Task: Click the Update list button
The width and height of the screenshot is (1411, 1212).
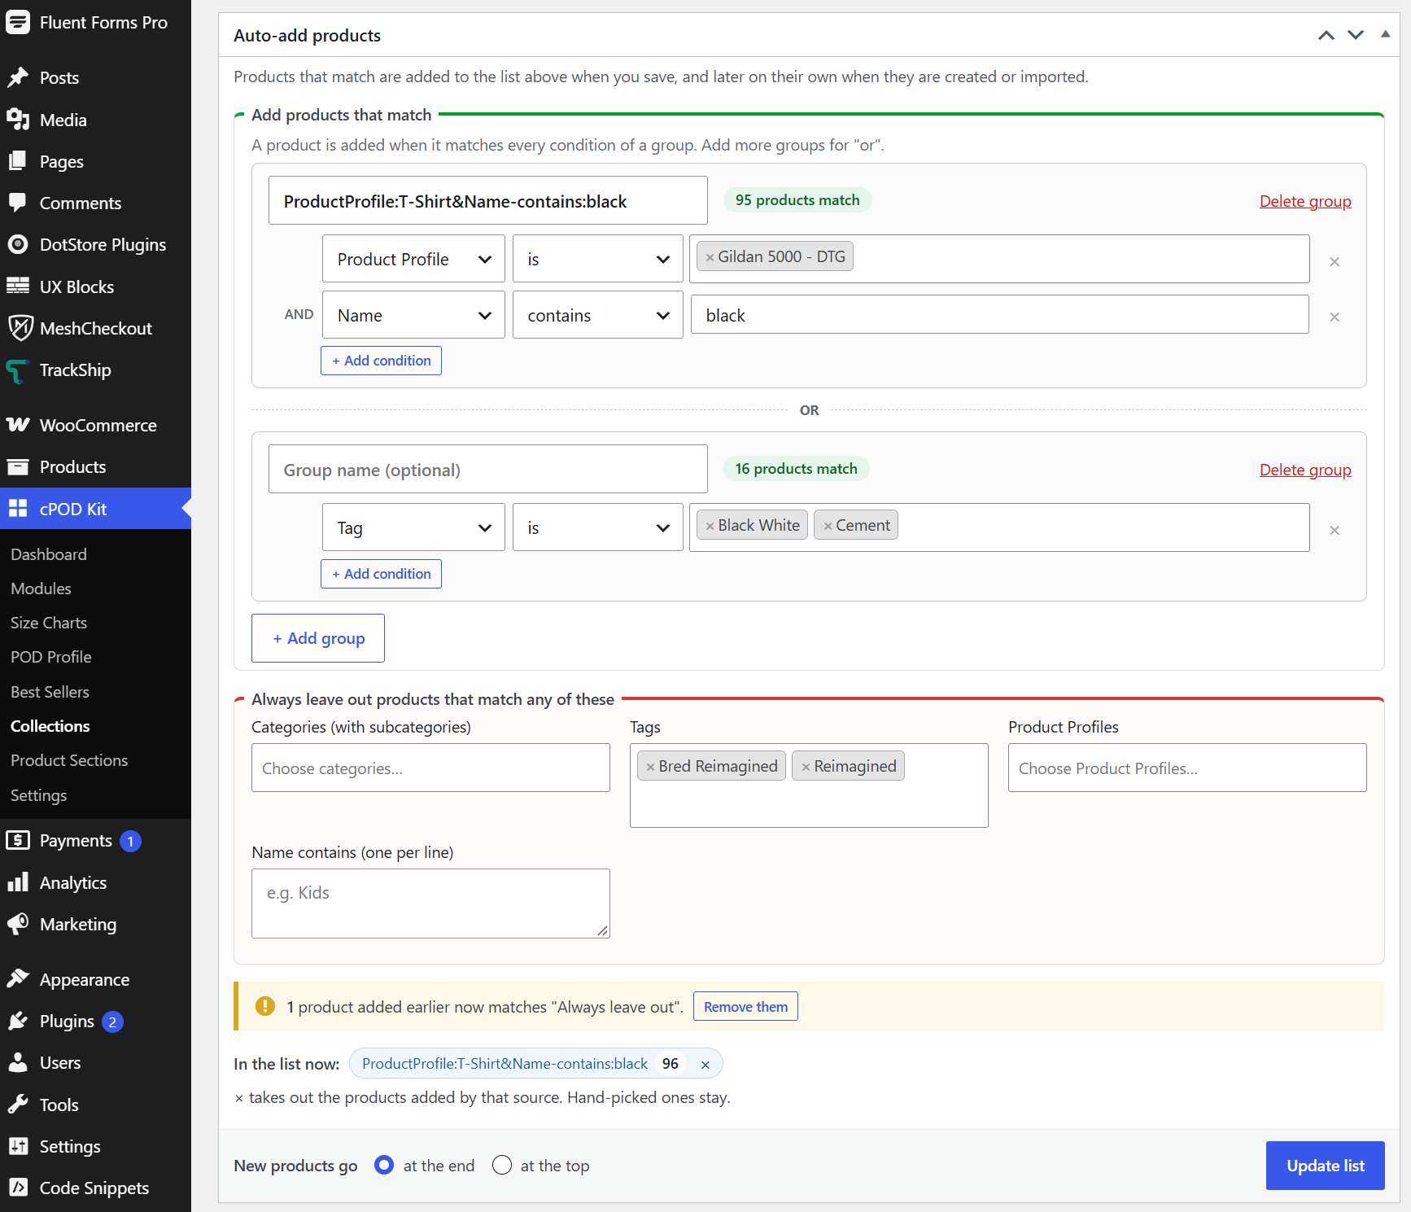Action: pos(1325,1166)
